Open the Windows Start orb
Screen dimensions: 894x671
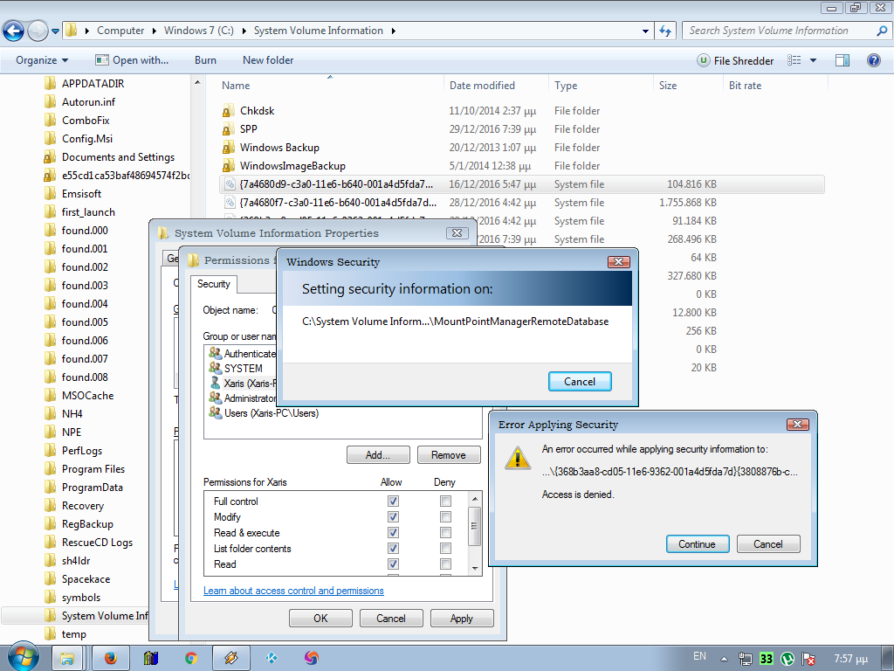(24, 657)
